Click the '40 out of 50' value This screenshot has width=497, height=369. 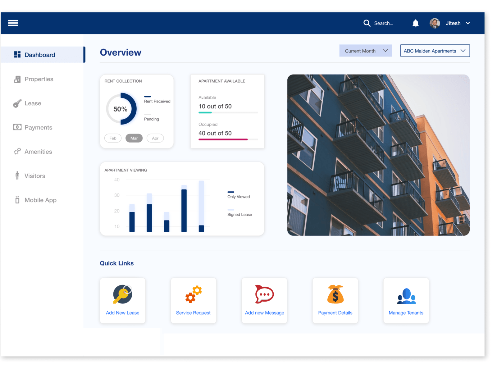215,133
